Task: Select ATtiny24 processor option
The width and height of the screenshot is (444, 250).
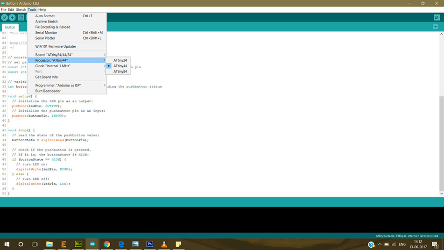Action: 118,60
